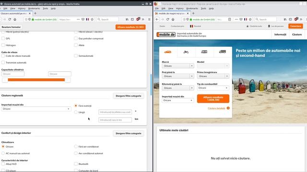Open hamburger menu in left Firefox window
This screenshot has height=172, width=307.
pyautogui.click(x=149, y=19)
